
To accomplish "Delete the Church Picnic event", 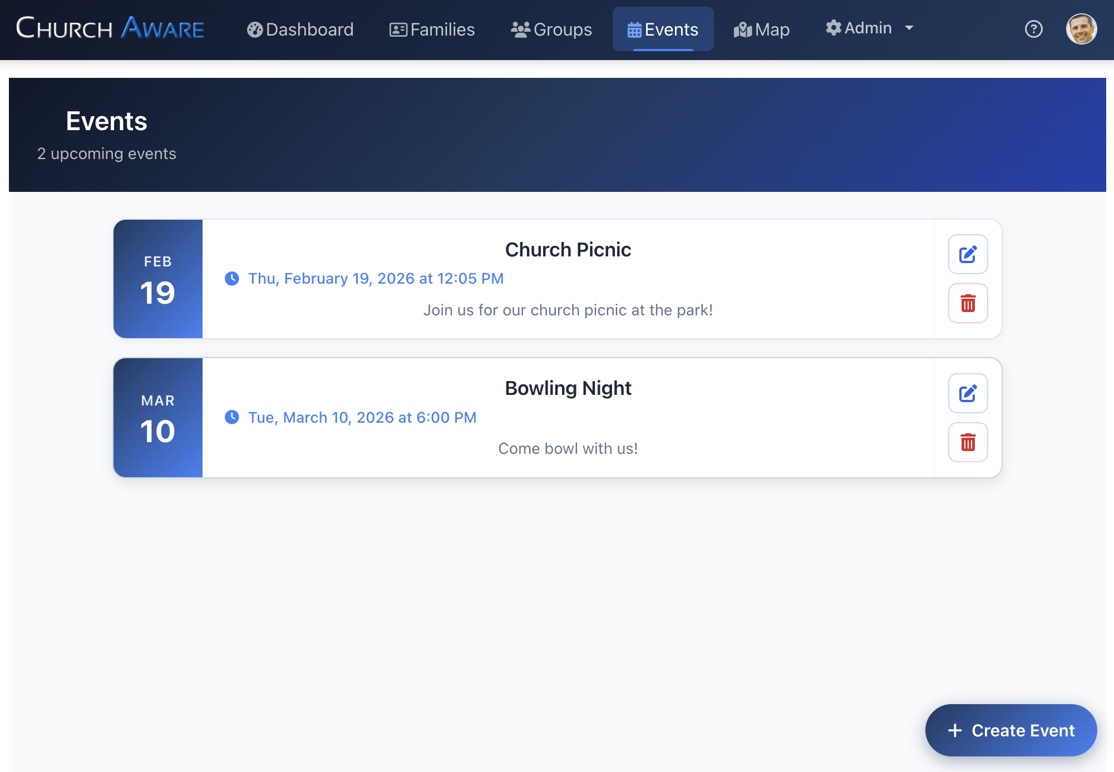I will pos(968,303).
